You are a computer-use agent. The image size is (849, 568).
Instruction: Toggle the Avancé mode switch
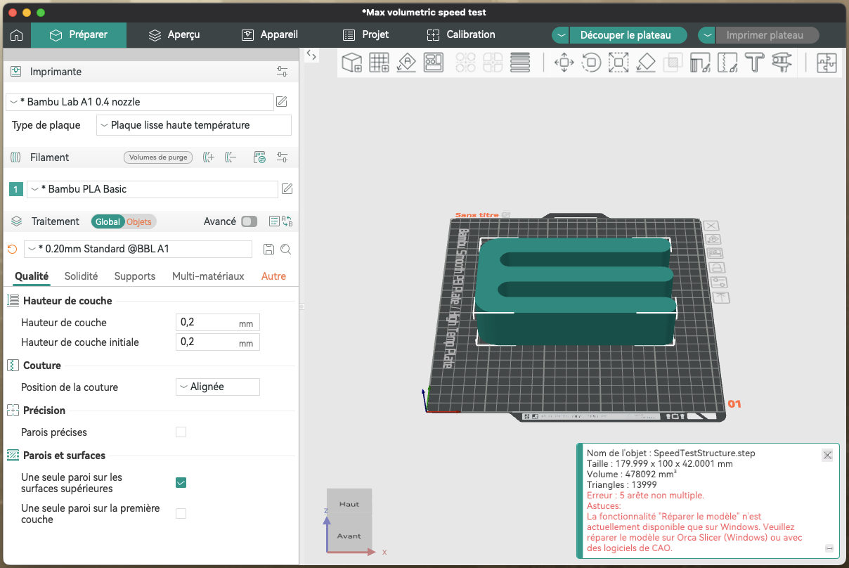[x=249, y=221]
